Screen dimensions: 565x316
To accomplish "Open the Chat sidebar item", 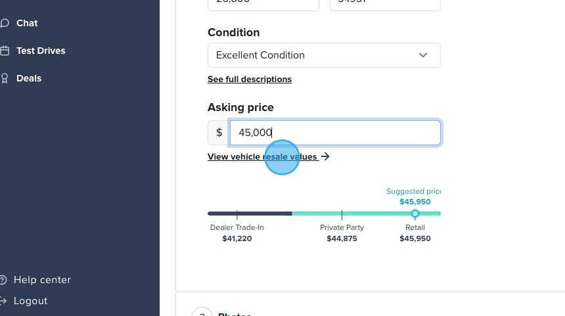I will click(x=27, y=23).
